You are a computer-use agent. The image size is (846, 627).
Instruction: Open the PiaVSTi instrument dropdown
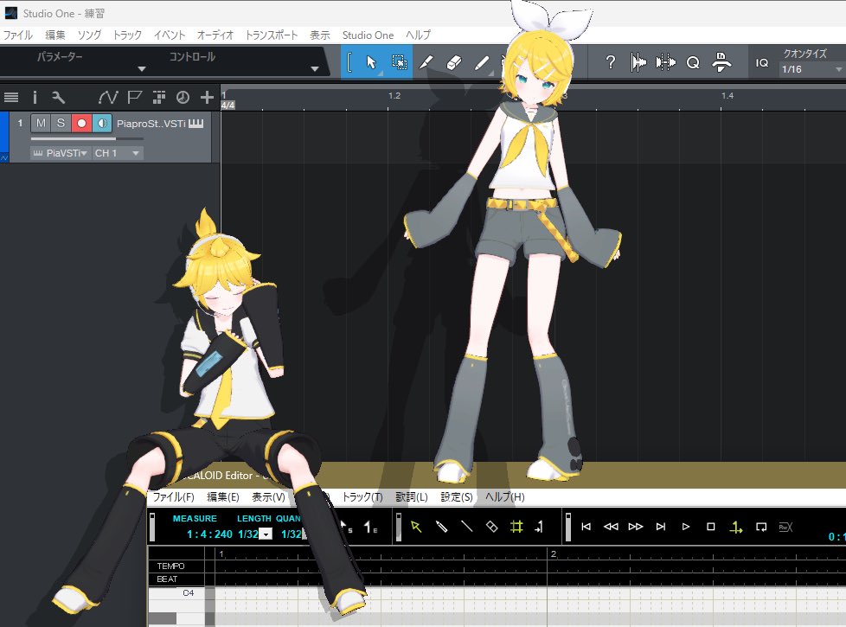click(x=60, y=153)
